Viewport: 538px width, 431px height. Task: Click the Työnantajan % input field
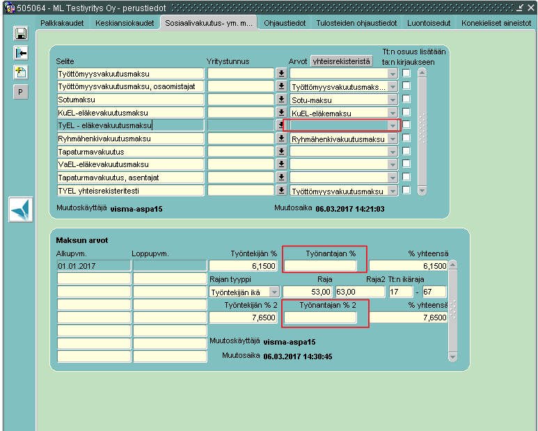point(320,266)
